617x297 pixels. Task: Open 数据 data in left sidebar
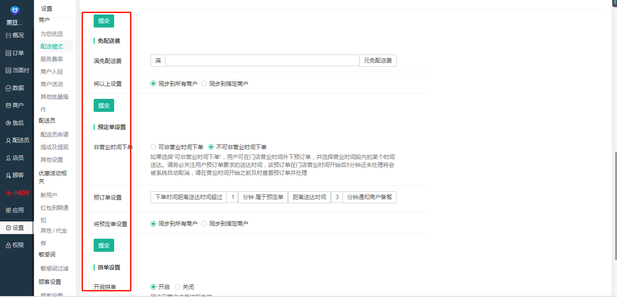15,88
